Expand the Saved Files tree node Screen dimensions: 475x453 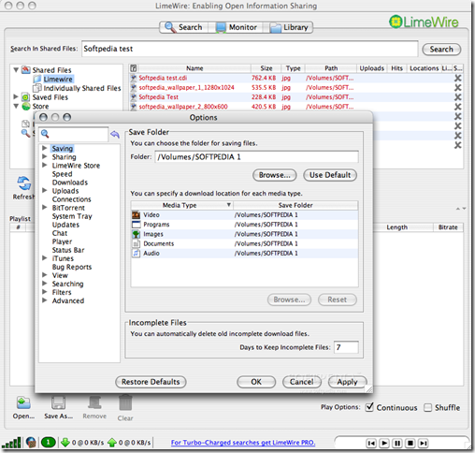[x=16, y=96]
